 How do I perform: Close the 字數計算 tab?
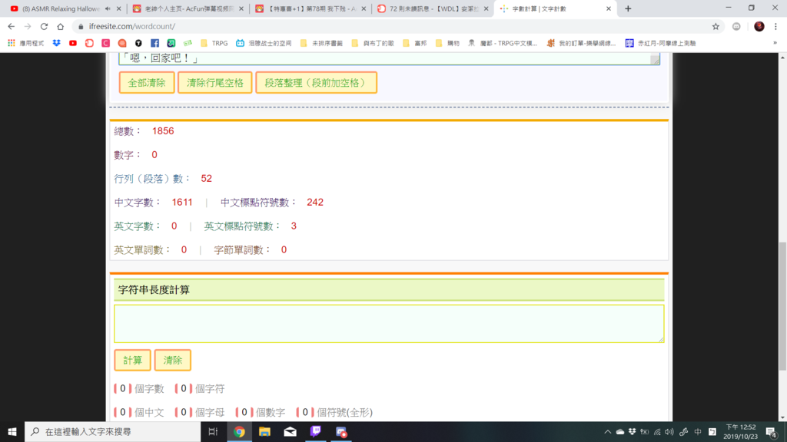pos(609,8)
